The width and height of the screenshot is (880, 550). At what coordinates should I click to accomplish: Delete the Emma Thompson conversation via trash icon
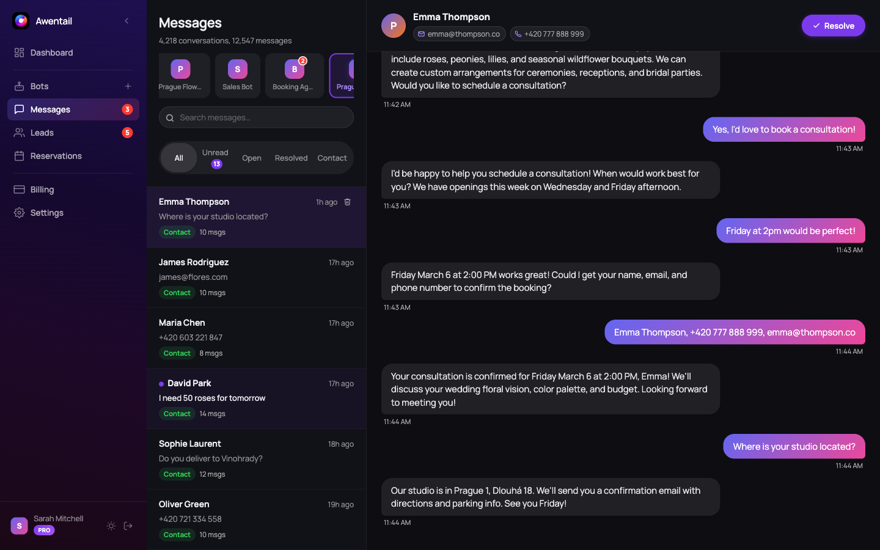click(348, 202)
